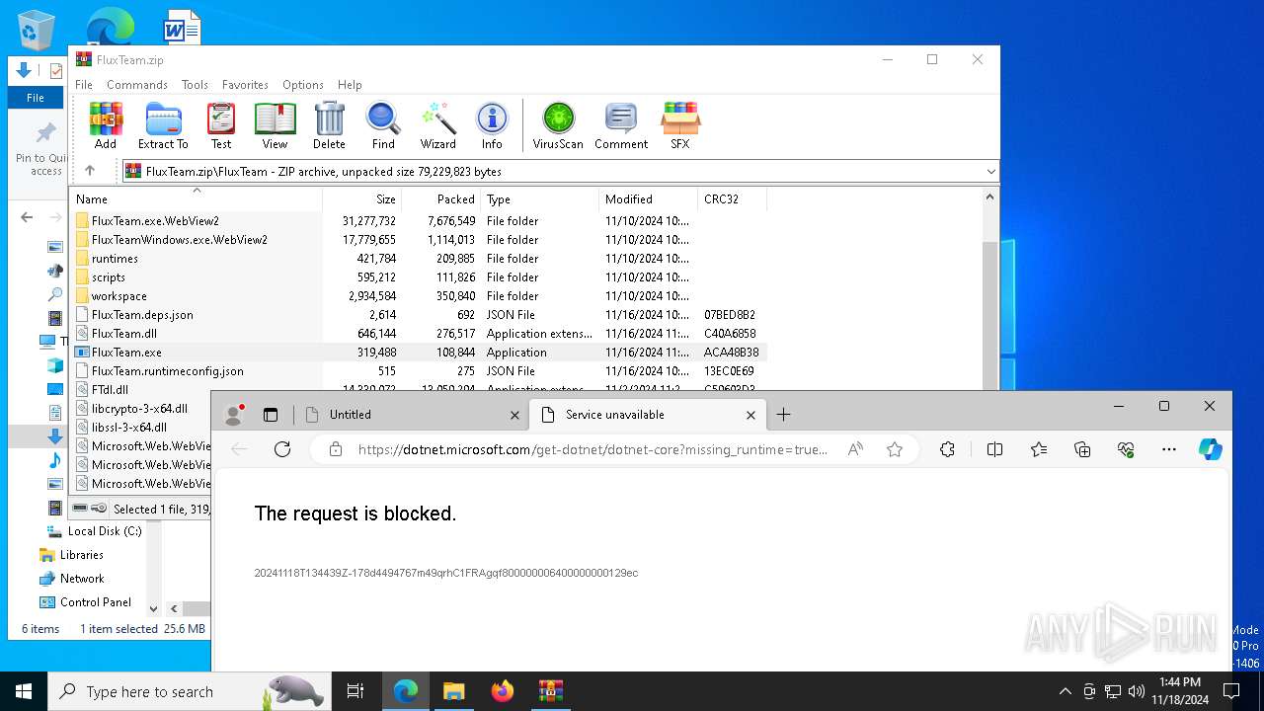Open the View tool in WinRAR
The image size is (1264, 711).
pyautogui.click(x=275, y=125)
